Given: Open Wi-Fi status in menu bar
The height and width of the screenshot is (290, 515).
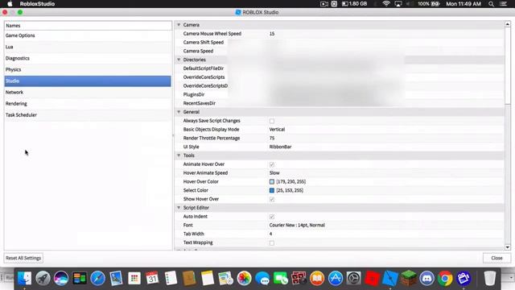Looking at the screenshot, I should tap(386, 4).
